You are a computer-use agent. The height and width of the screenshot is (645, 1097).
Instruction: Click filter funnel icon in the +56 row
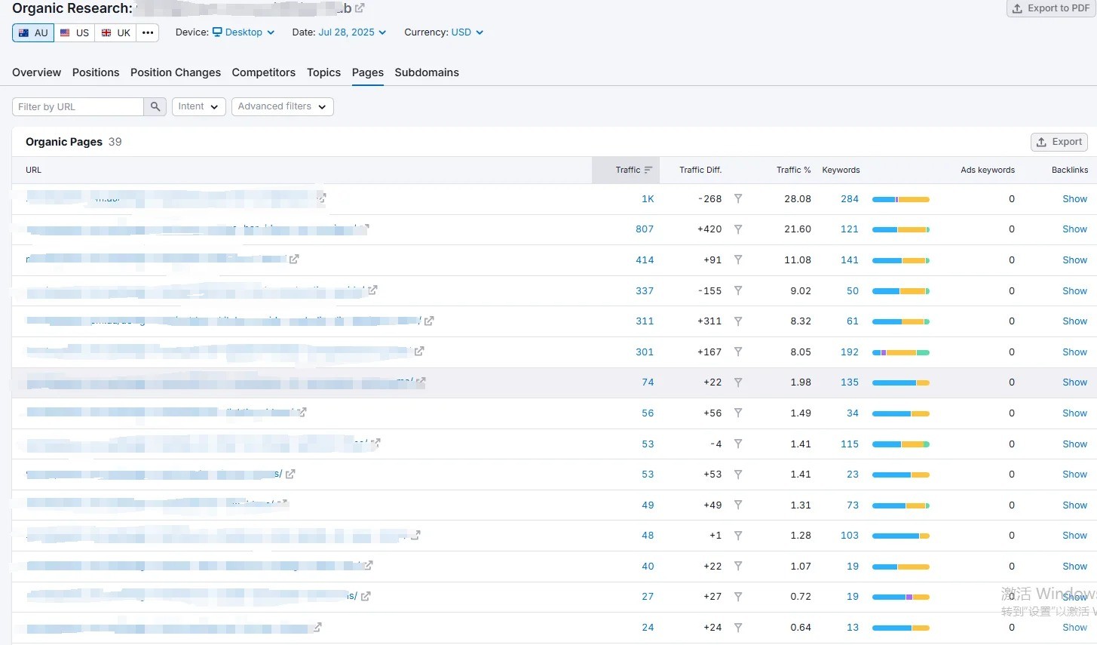coord(738,413)
